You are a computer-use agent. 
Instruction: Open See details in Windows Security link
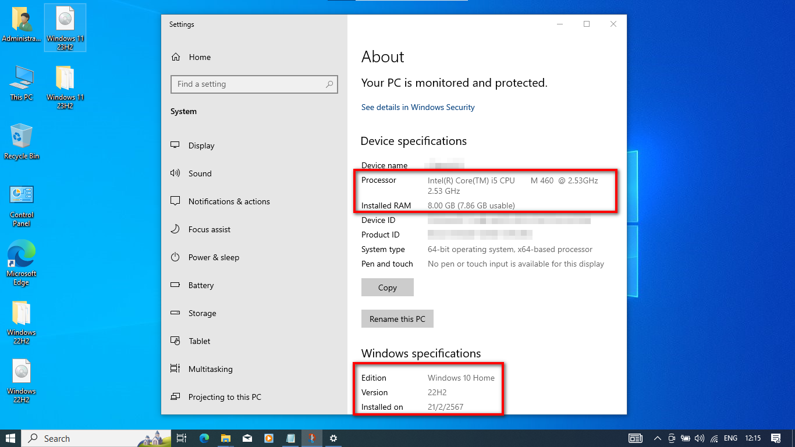coord(418,107)
